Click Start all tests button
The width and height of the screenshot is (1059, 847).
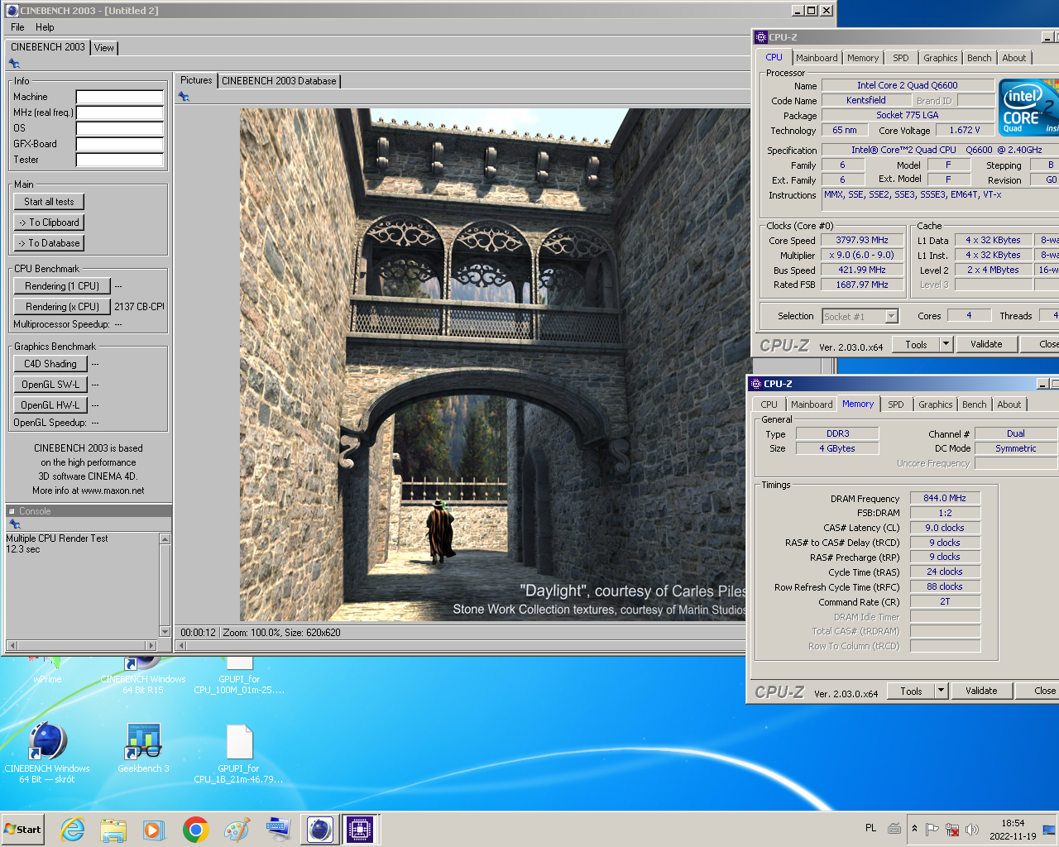49,202
